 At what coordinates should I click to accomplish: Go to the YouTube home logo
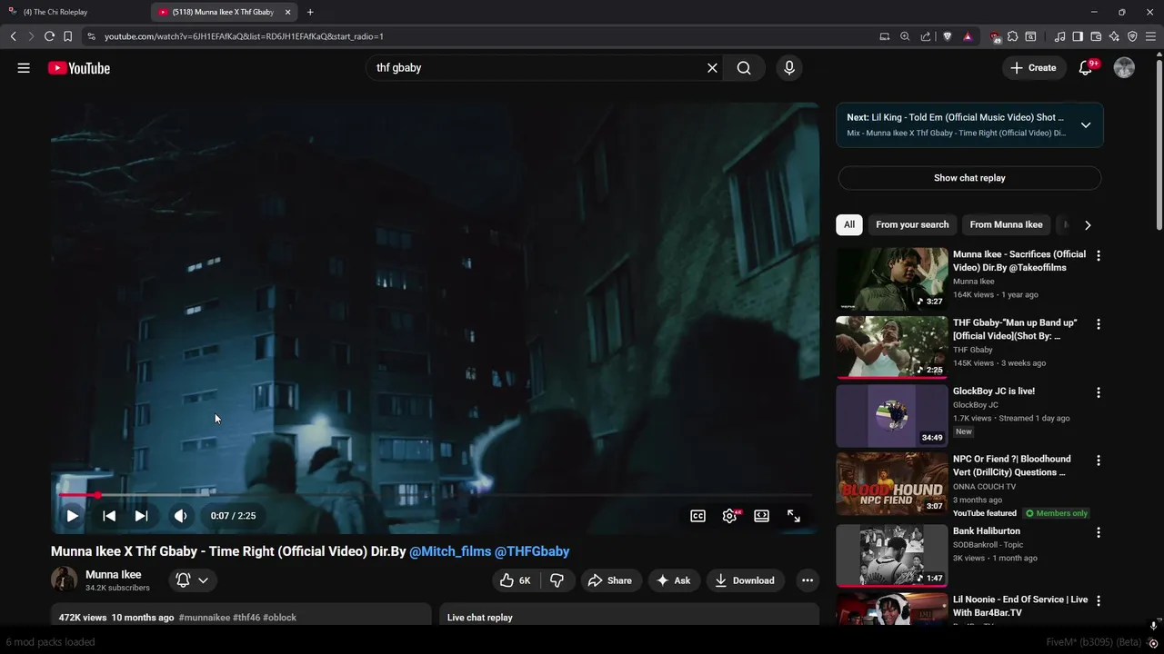(79, 68)
